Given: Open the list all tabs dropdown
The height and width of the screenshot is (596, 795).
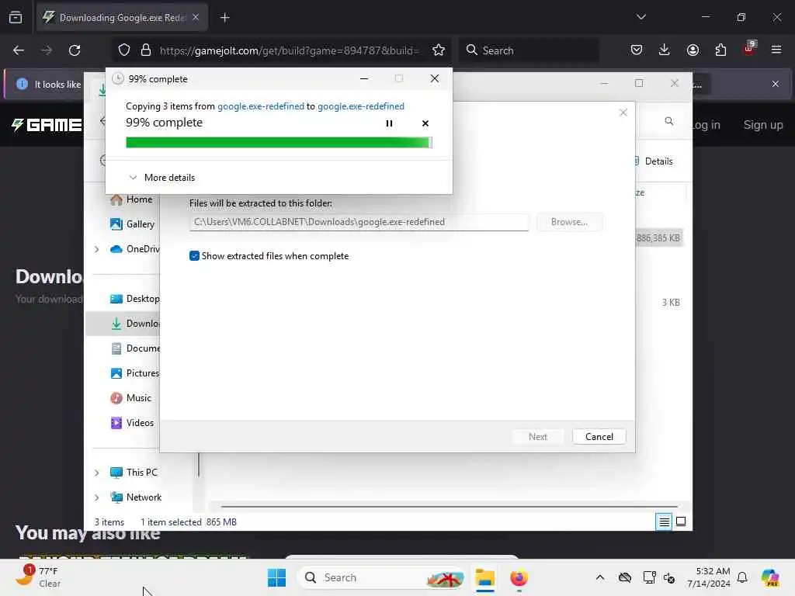Looking at the screenshot, I should tap(641, 17).
